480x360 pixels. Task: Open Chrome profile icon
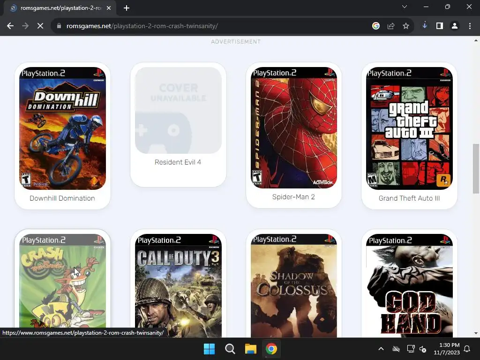click(455, 26)
